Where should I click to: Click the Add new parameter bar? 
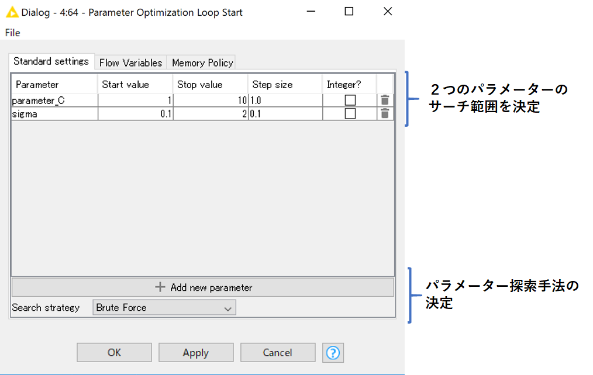[202, 287]
